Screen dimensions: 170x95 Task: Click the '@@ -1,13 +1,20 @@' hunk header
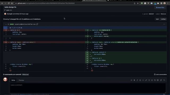click(16, 28)
